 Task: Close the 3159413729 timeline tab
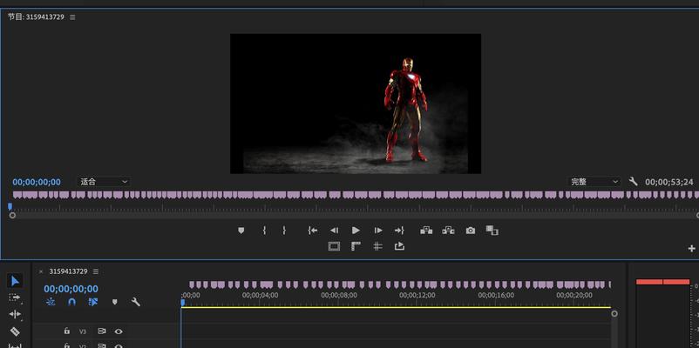pyautogui.click(x=41, y=271)
